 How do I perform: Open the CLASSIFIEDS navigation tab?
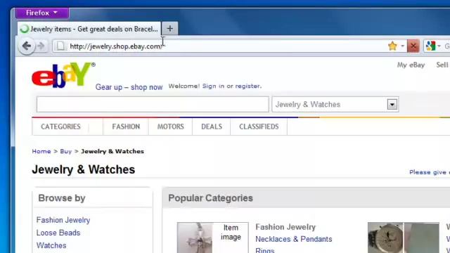tap(259, 126)
